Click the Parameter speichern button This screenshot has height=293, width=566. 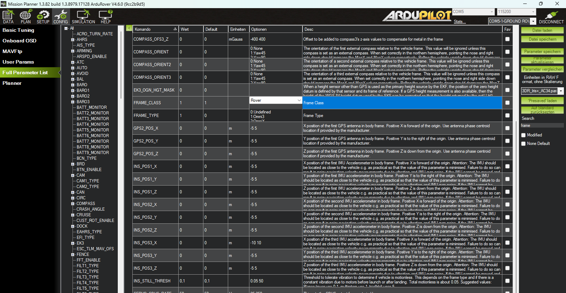[542, 52]
